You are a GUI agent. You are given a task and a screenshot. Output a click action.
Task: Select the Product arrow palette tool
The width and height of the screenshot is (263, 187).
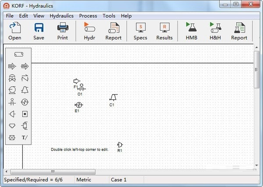[x=25, y=67]
